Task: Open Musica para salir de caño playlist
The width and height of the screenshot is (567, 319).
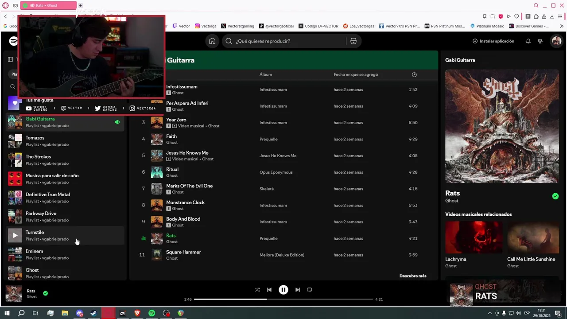Action: point(65,179)
